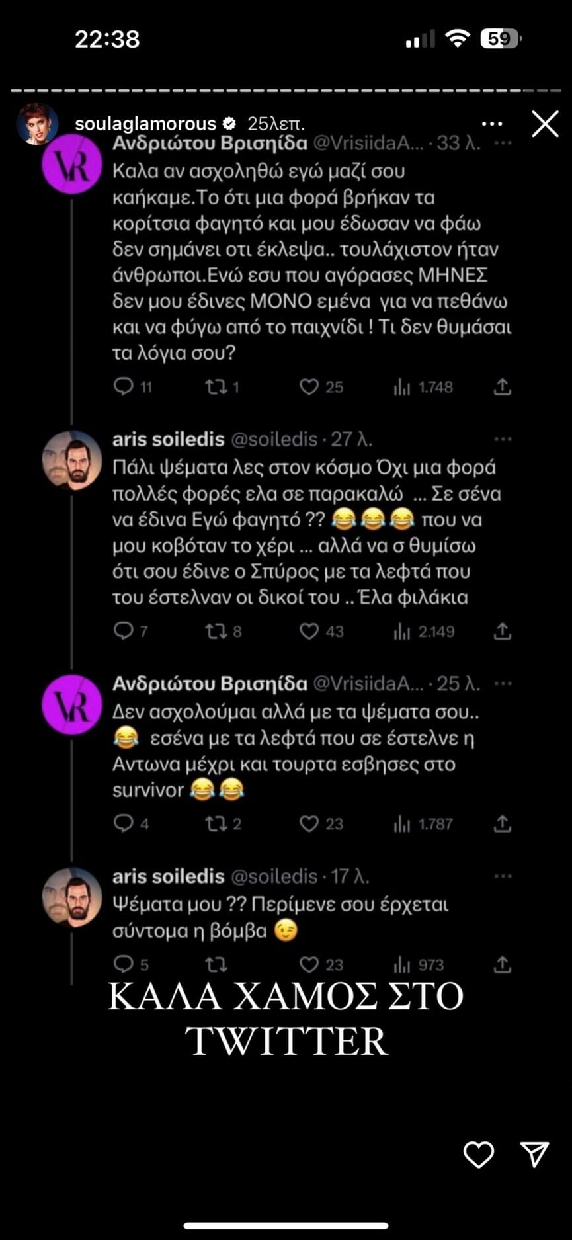This screenshot has width=572, height=1240.
Task: Open more options on the 27 λ. tweet
Action: (503, 439)
